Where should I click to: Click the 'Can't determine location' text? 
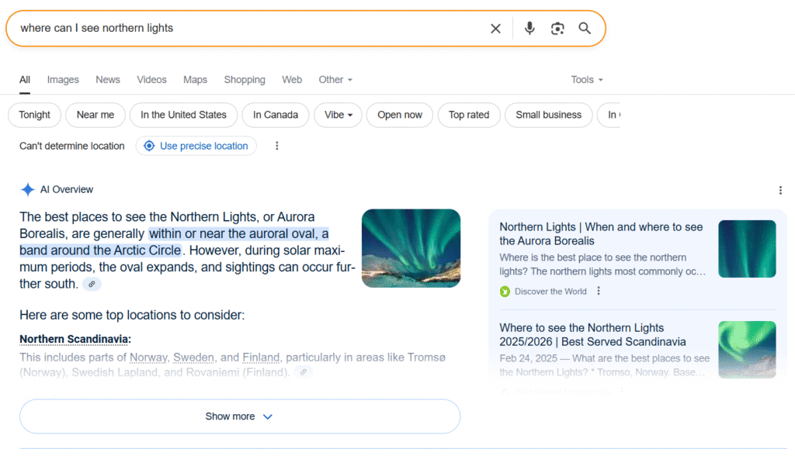72,146
